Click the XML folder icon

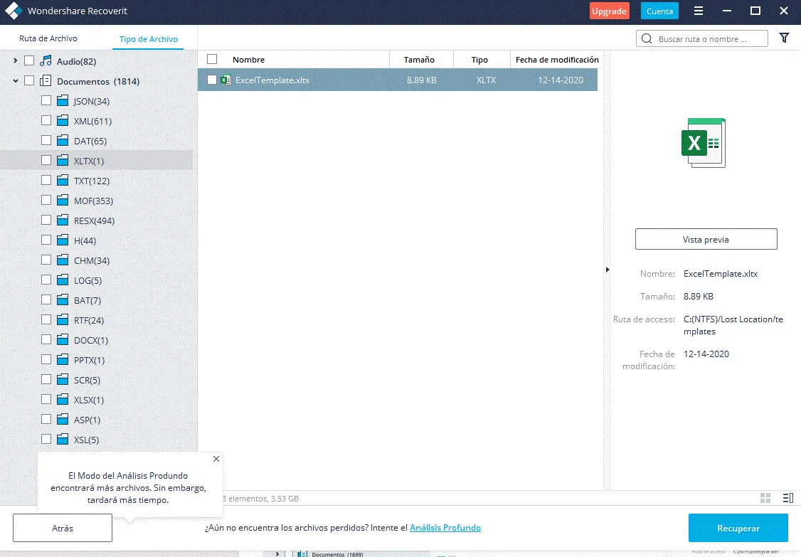click(63, 121)
